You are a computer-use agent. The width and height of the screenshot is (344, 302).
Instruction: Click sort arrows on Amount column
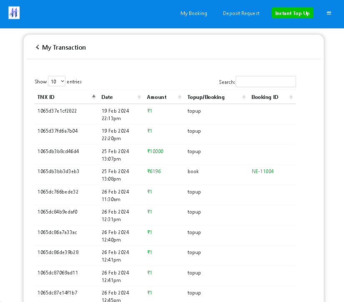180,97
